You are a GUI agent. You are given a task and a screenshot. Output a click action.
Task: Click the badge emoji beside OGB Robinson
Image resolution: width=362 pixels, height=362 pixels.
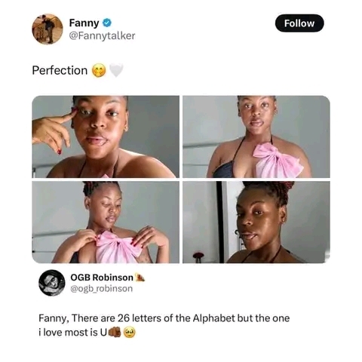coord(140,278)
